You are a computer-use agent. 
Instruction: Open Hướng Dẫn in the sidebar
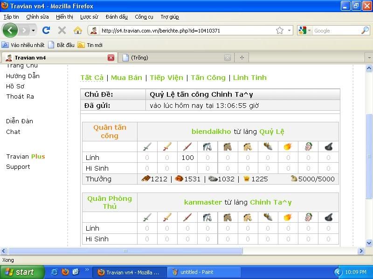[23, 76]
